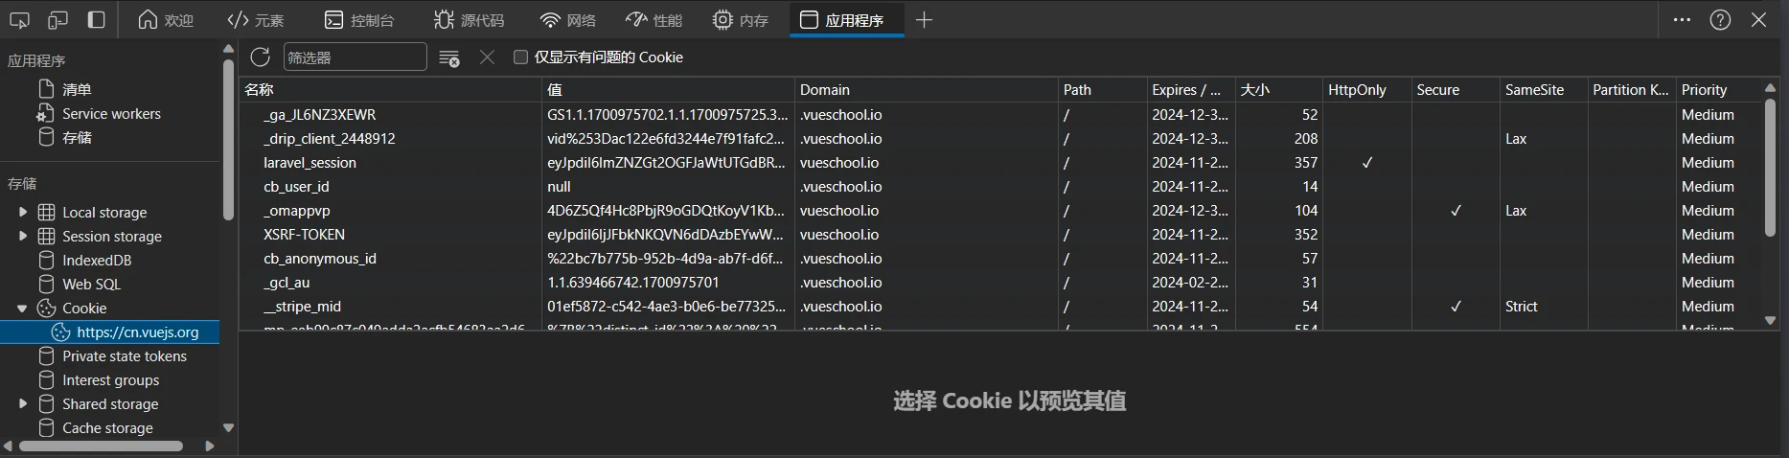Select the _gcl_au cookie row

pyautogui.click(x=1000, y=283)
